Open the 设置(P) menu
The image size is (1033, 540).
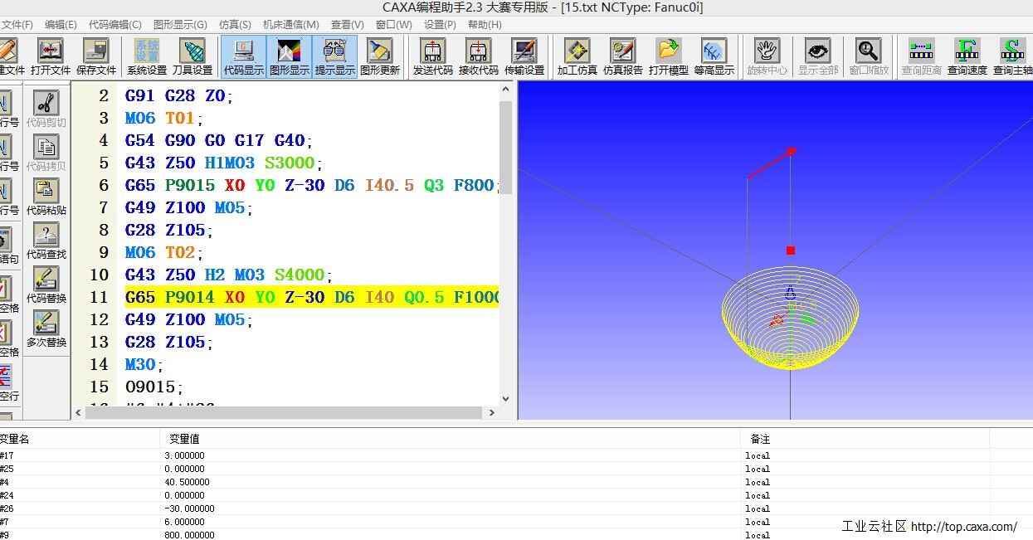[440, 25]
